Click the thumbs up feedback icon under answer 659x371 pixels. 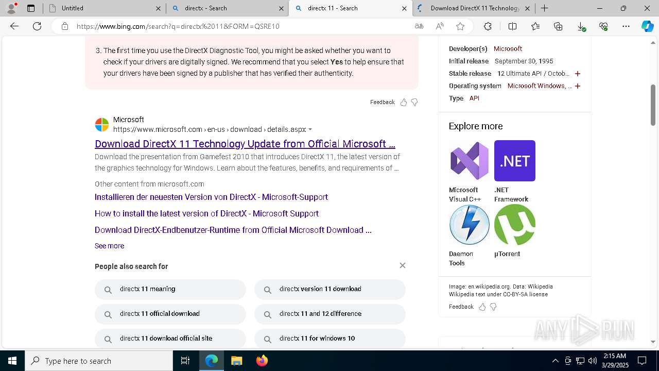click(x=404, y=102)
